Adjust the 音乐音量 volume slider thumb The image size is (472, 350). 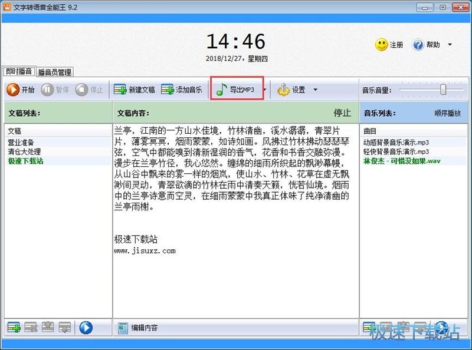click(443, 90)
